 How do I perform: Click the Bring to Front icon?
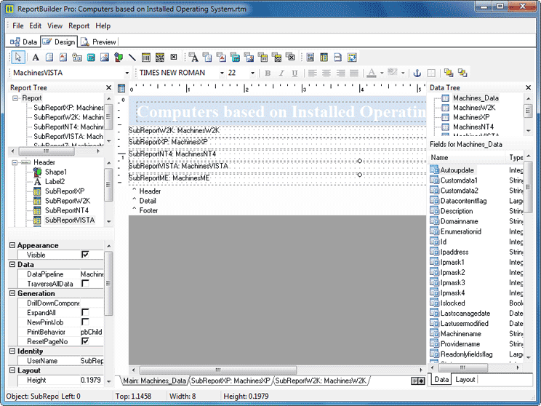[448, 73]
